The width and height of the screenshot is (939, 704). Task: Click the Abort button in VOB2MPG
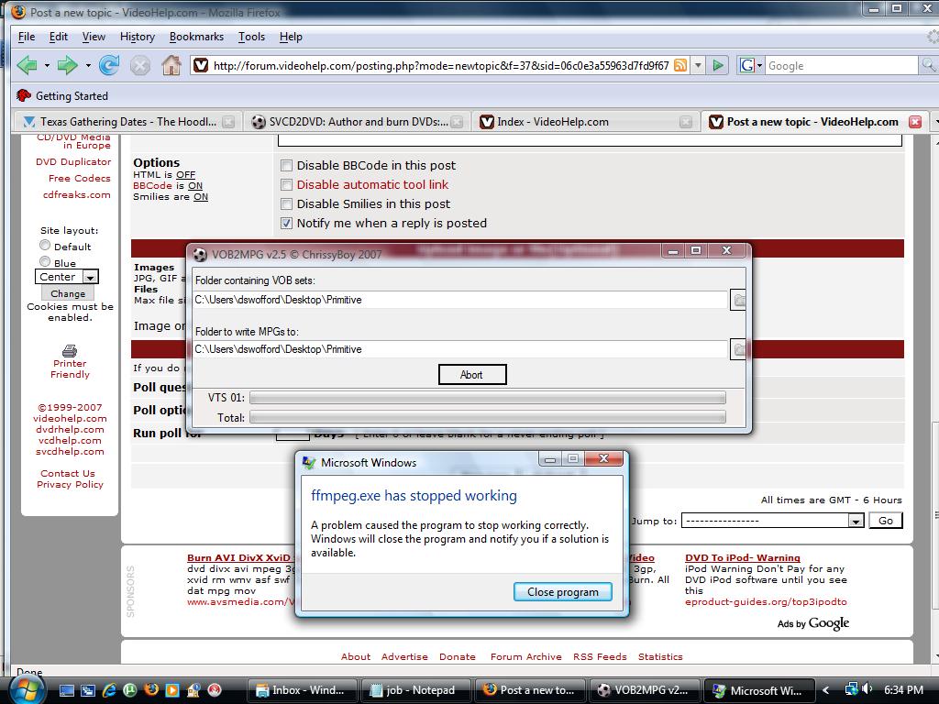(x=472, y=375)
